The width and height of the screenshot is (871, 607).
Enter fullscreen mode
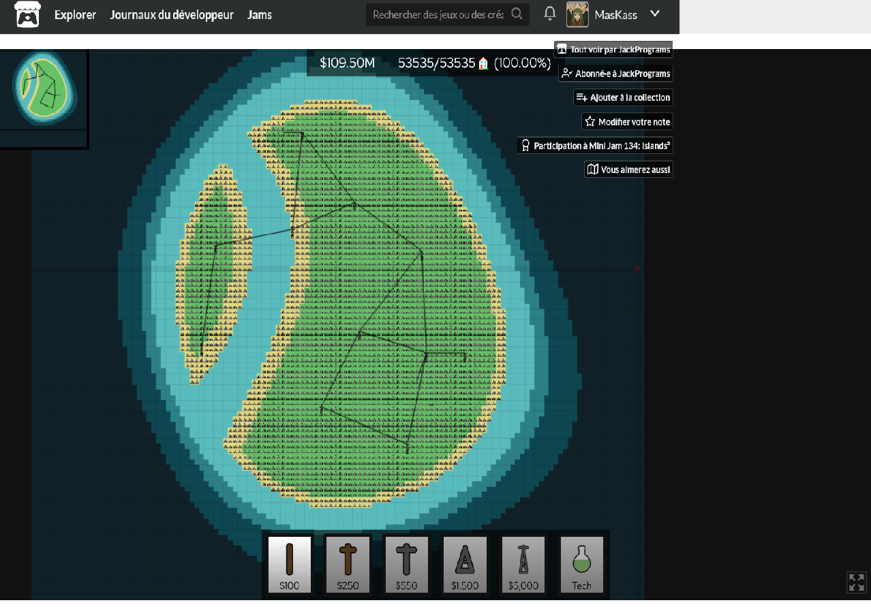856,582
